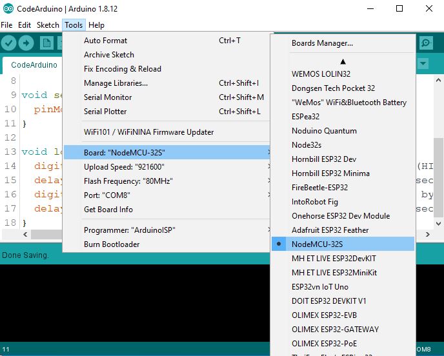The width and height of the screenshot is (444, 356).
Task: Close the Tools menu
Action: [x=74, y=25]
